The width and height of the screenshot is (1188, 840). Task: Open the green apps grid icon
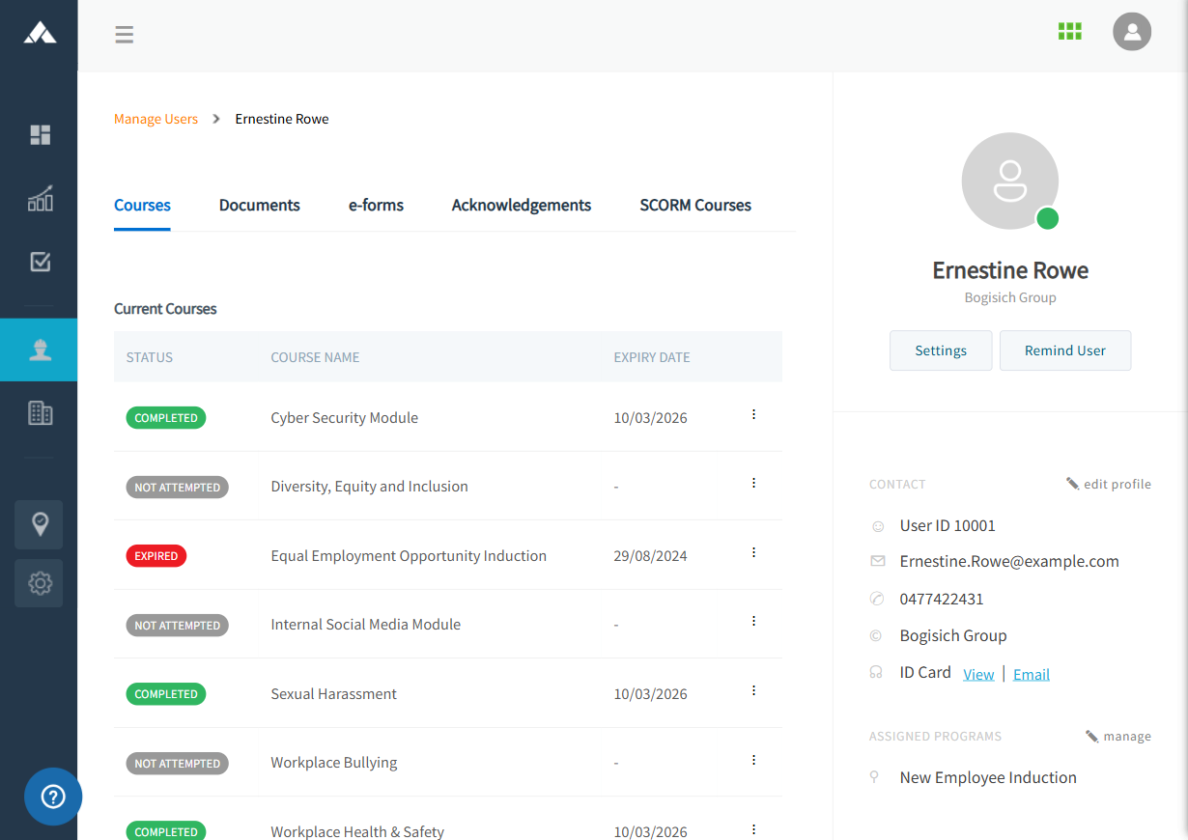1069,32
